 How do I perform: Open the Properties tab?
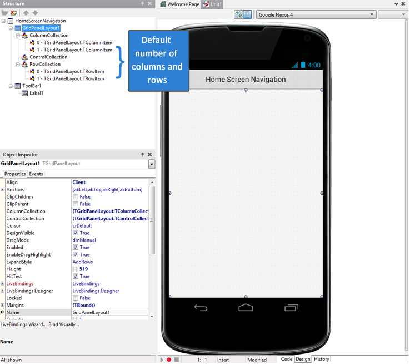[x=15, y=174]
